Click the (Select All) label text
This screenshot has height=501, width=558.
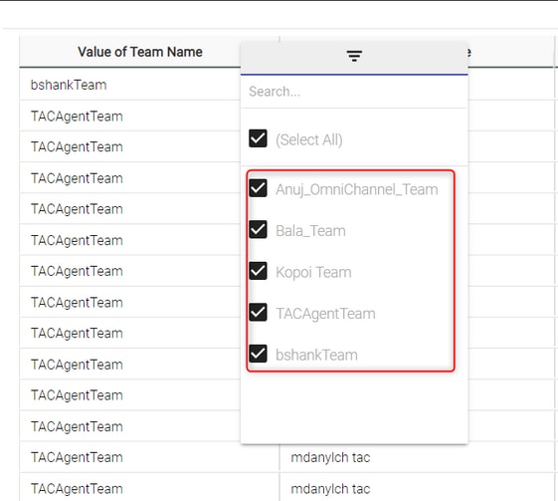click(309, 139)
